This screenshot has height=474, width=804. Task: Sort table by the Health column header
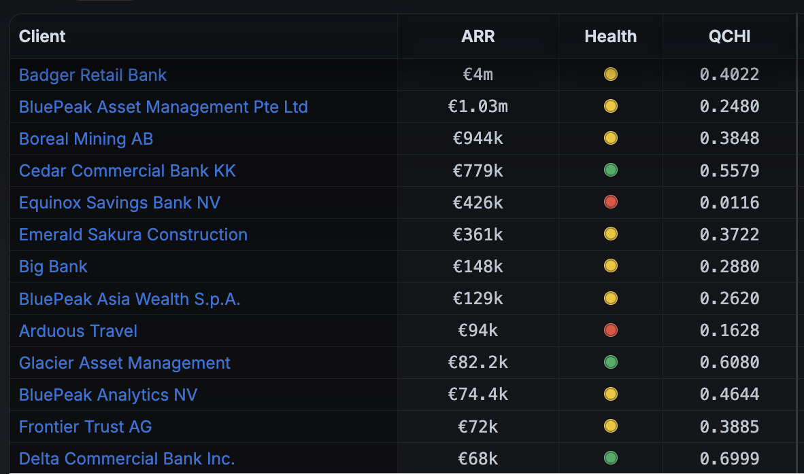[611, 36]
